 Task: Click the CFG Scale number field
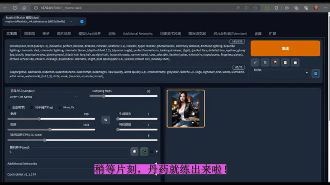(149, 136)
